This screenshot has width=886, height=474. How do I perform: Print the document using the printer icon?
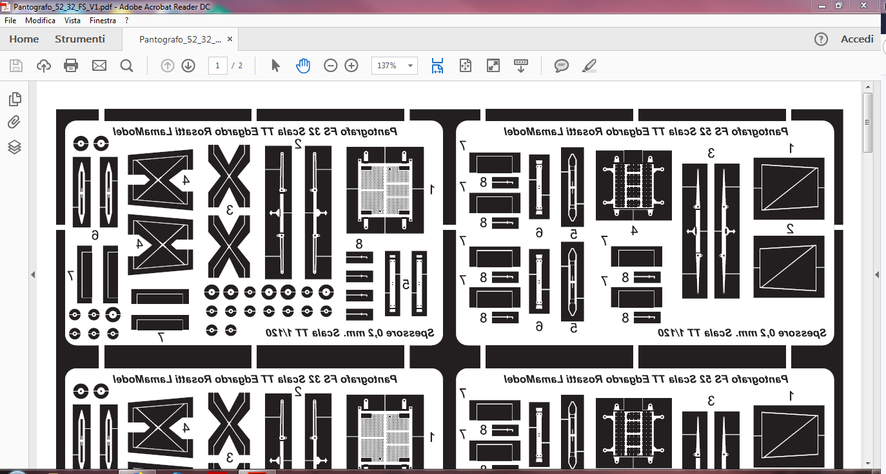[71, 66]
